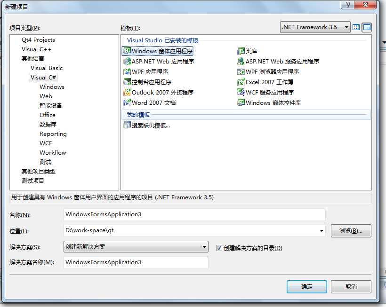386x307 pixels.
Task: Open the 搜索联机模板 icon
Action: (x=127, y=125)
